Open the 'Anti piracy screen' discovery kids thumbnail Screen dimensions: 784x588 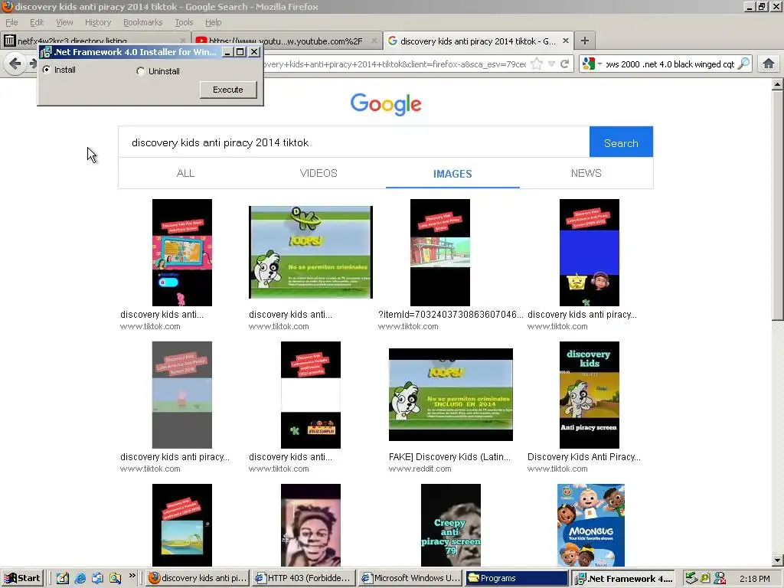(x=589, y=395)
